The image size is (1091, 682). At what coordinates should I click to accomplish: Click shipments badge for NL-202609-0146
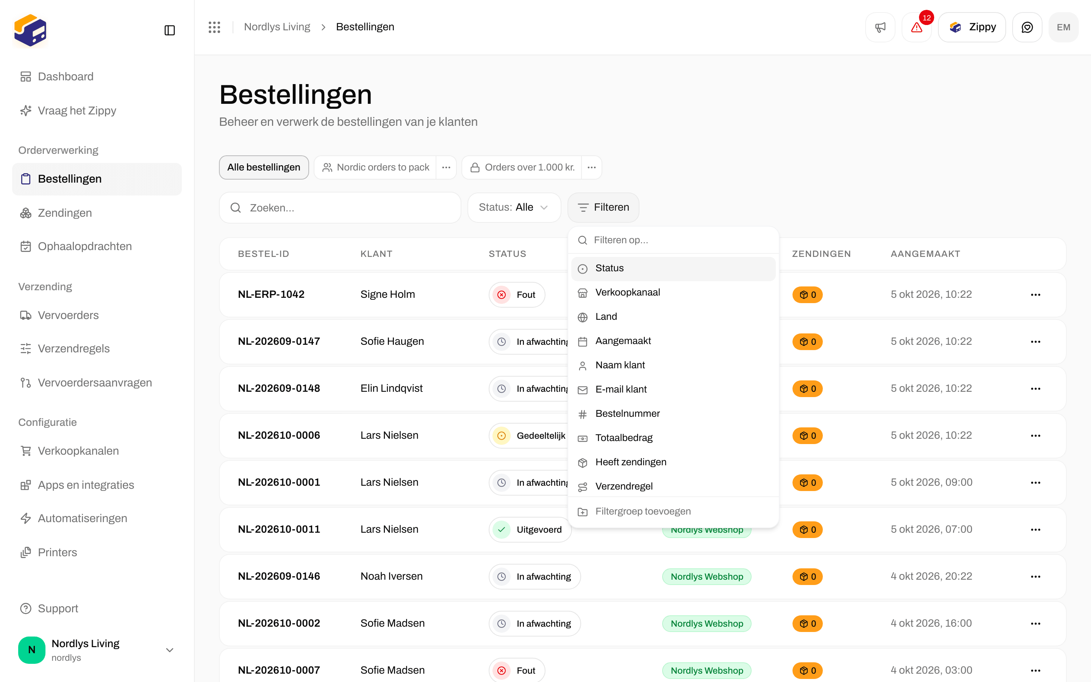(x=807, y=577)
